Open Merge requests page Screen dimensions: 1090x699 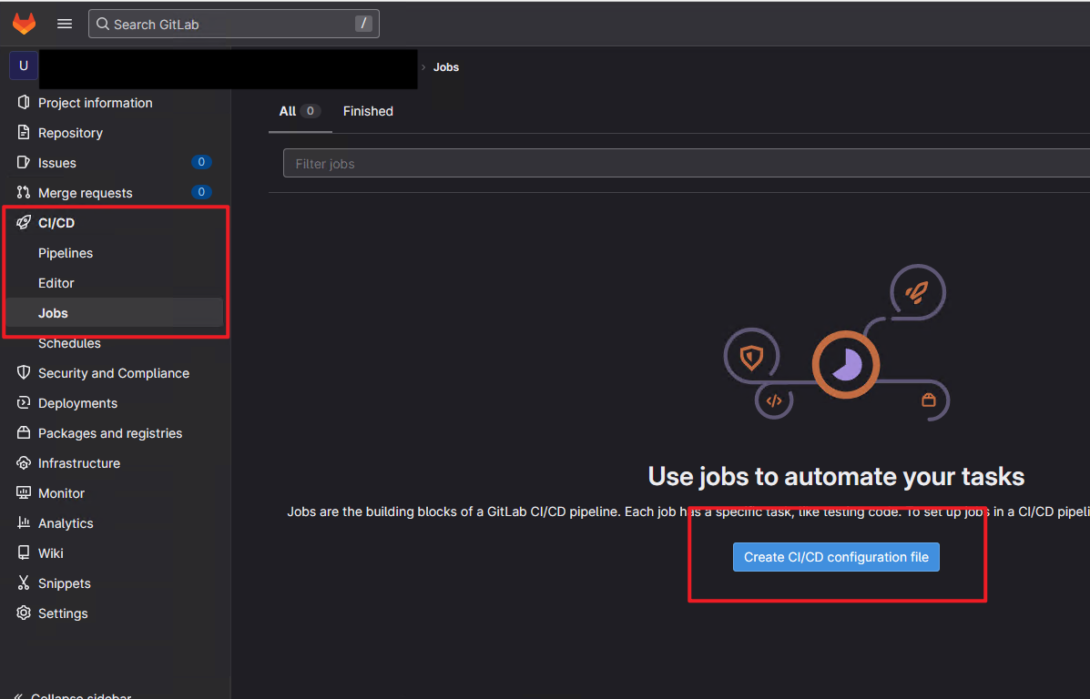point(85,192)
